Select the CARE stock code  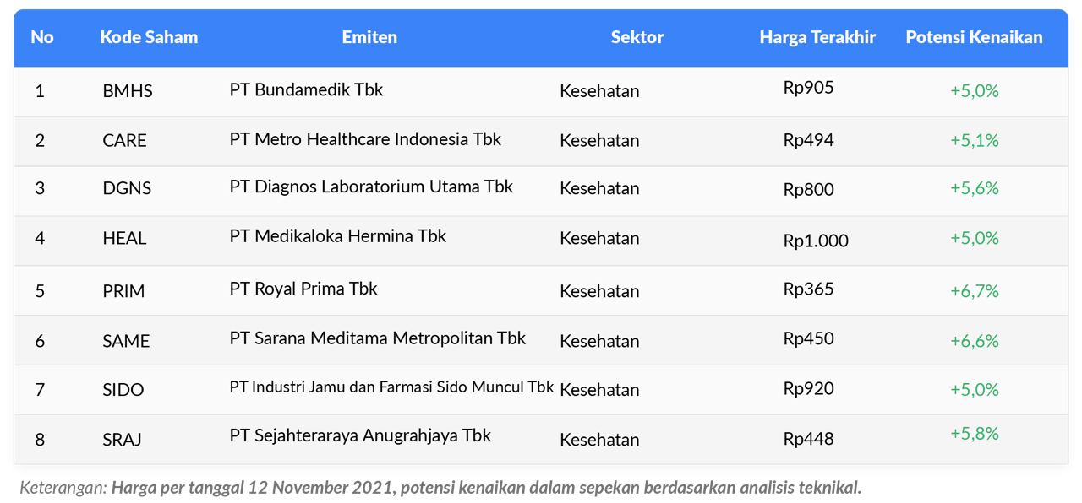[x=124, y=141]
